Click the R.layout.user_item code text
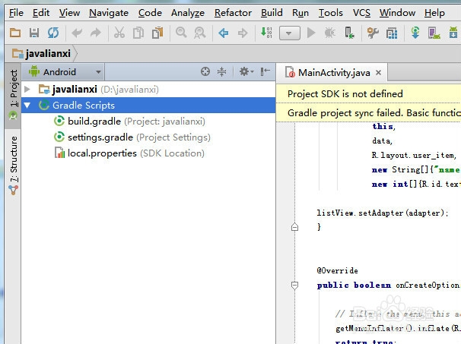The image size is (461, 344). (x=414, y=155)
